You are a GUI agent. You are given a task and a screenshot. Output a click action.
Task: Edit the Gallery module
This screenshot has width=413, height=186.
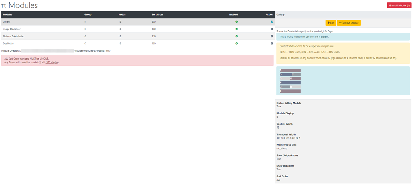point(331,23)
